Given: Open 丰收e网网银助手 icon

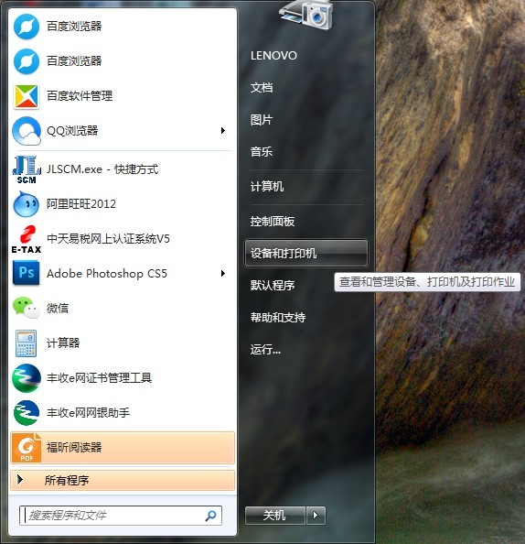Looking at the screenshot, I should tap(26, 413).
